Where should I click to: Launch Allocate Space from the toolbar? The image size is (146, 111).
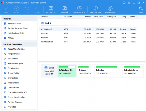click(79, 10)
